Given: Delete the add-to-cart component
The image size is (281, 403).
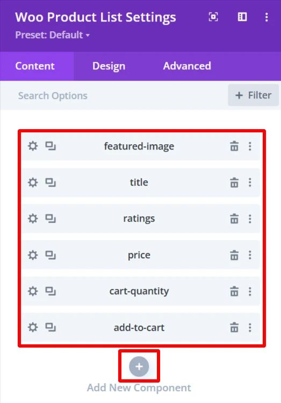Looking at the screenshot, I should (234, 328).
